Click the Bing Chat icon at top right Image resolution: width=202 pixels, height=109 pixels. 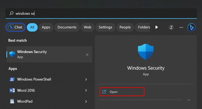tap(191, 27)
